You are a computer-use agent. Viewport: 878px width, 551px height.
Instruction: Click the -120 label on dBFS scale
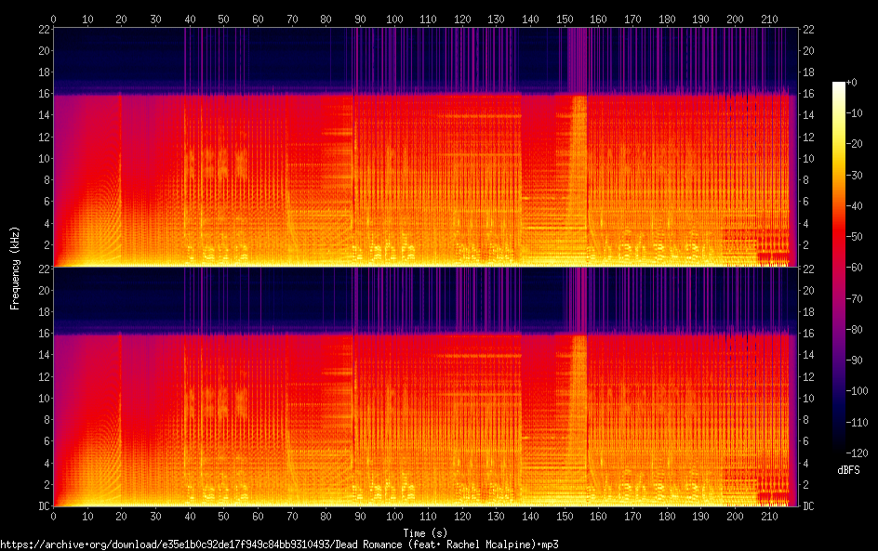[x=858, y=453]
